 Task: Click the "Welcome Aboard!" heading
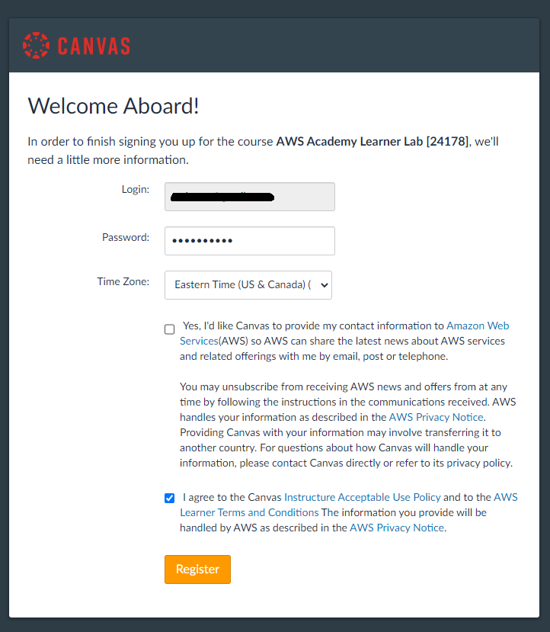tap(114, 106)
